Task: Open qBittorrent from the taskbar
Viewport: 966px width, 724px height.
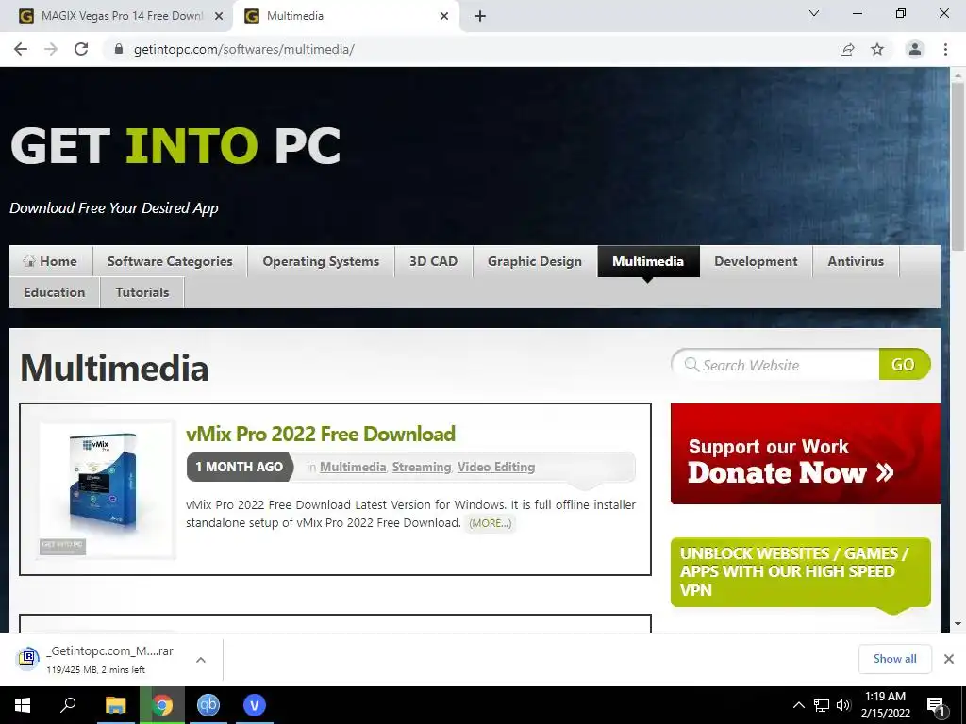Action: (208, 705)
